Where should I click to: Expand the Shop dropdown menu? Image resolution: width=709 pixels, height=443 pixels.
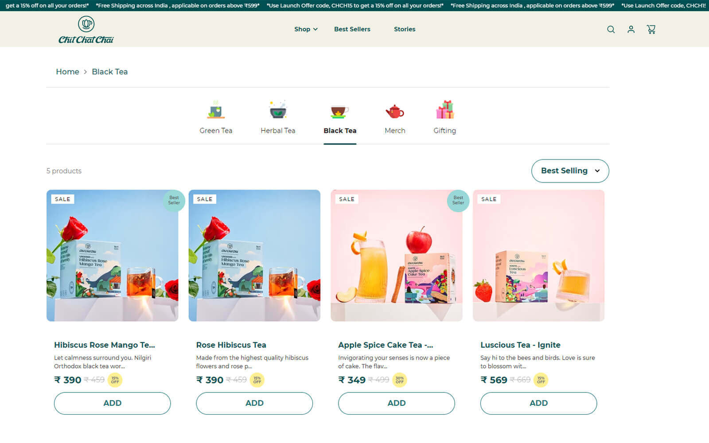coord(306,29)
